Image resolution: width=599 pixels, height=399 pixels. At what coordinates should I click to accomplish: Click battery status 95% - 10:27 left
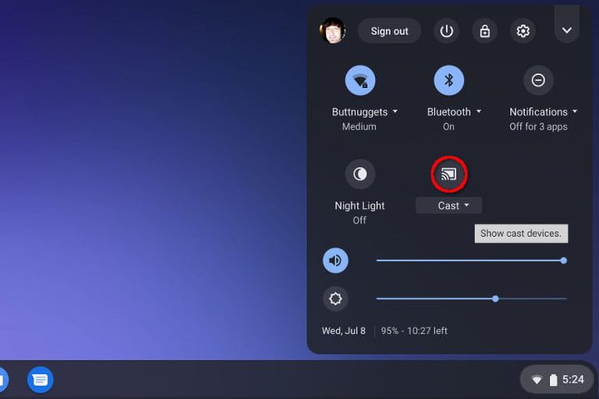coord(413,331)
